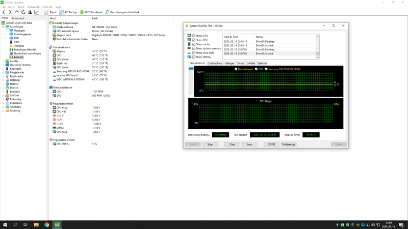Collapse the Számítógép tree node
The height and width of the screenshot is (229, 408).
3,27
